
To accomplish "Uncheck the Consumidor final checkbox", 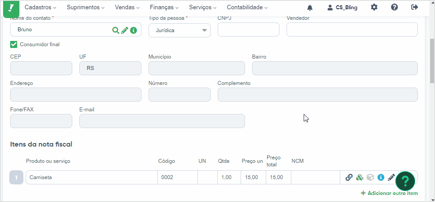I will pos(14,44).
